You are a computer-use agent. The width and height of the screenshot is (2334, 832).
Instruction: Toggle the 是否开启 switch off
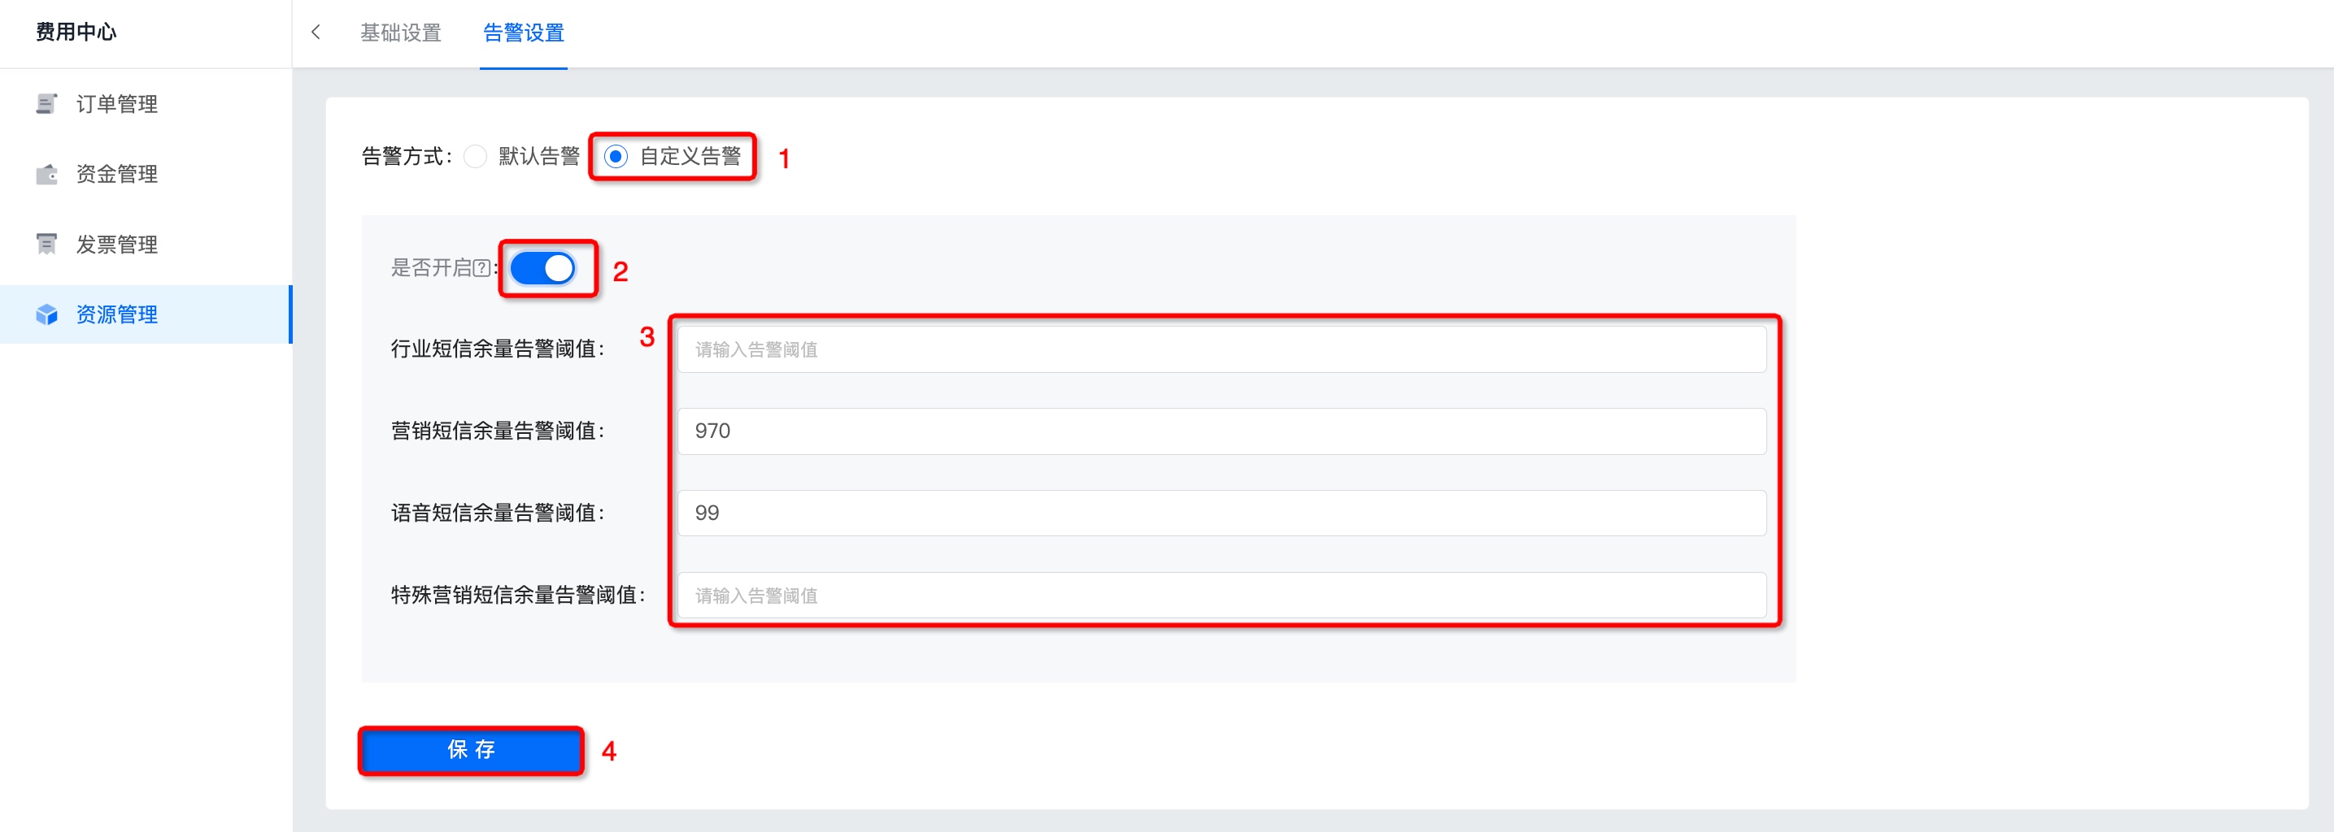(542, 268)
